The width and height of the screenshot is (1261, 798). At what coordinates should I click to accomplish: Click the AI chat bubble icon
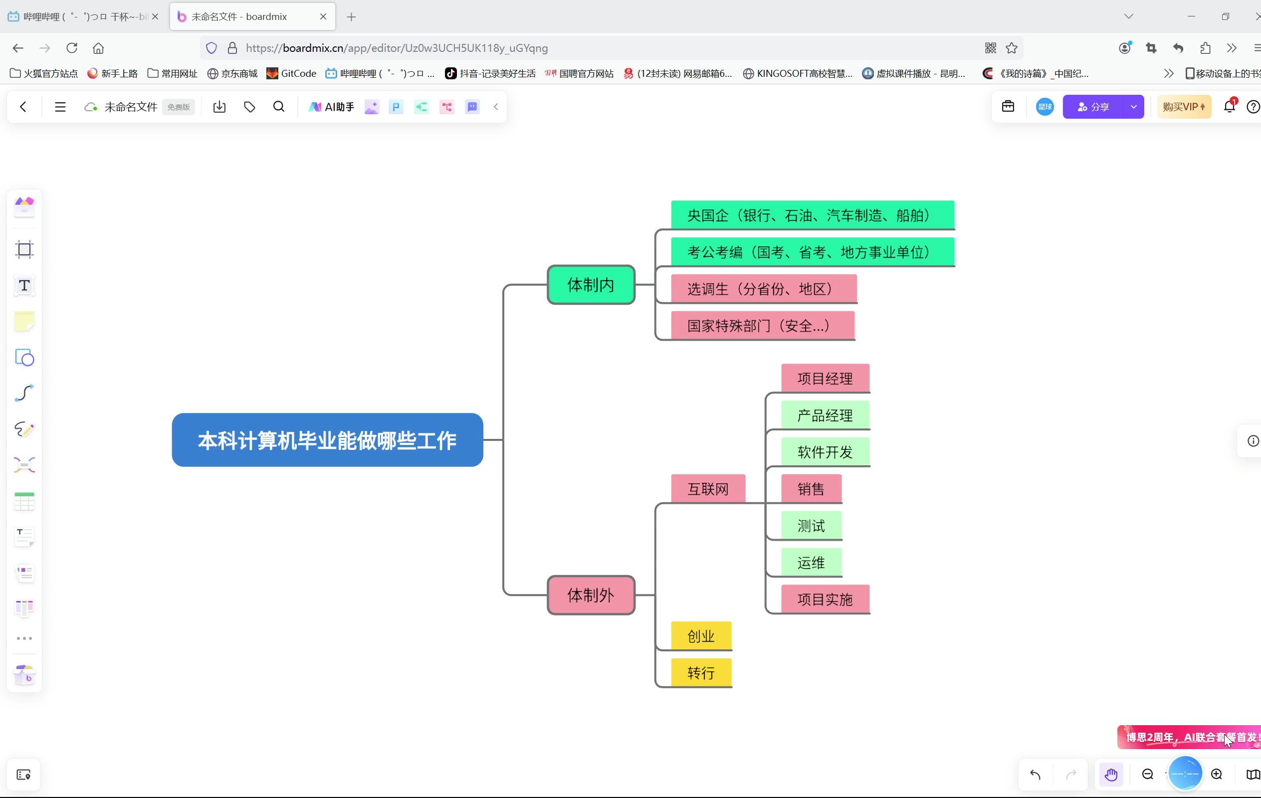coord(472,107)
